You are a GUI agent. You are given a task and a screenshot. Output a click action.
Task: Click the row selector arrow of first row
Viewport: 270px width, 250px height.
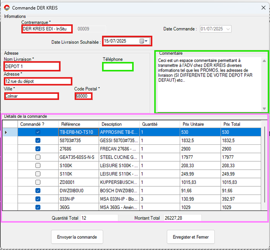pyautogui.click(x=5, y=132)
